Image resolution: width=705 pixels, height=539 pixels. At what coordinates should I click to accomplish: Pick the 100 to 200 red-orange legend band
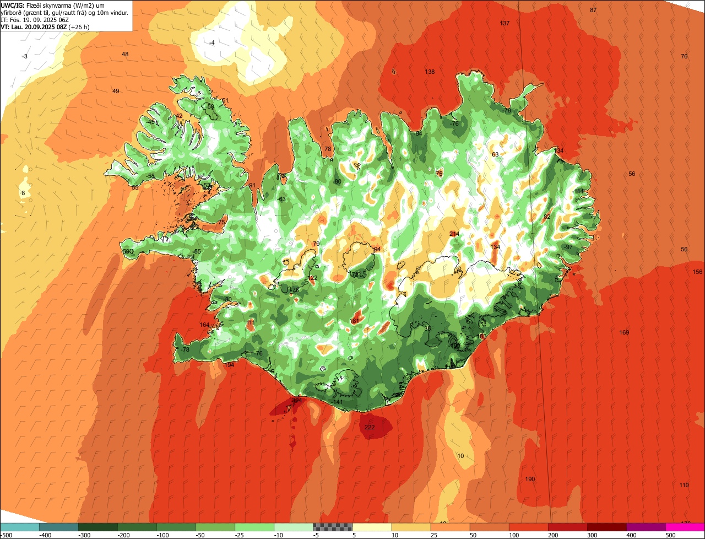click(x=528, y=527)
